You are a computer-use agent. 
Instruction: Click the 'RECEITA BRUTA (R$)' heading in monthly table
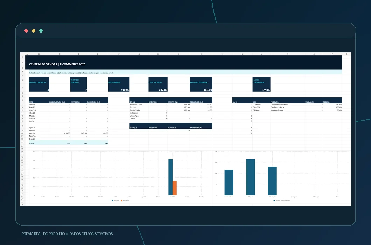57,102
